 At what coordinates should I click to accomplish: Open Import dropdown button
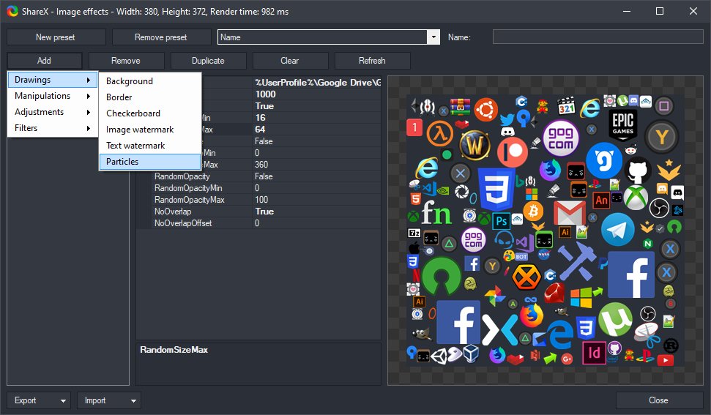[109, 400]
